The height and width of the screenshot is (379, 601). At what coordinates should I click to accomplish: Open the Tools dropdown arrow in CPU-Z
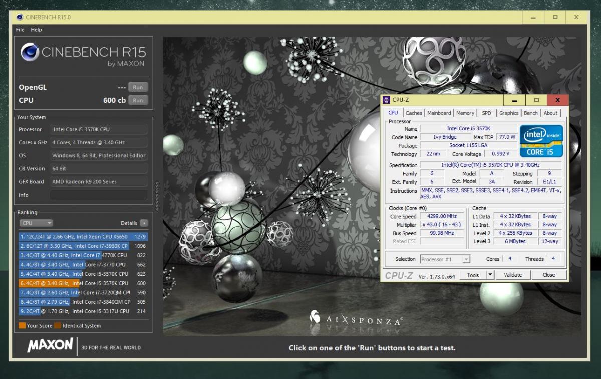click(x=490, y=275)
